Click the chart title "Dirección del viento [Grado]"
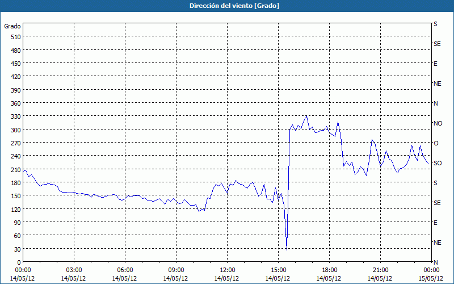 pos(234,6)
